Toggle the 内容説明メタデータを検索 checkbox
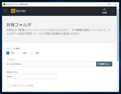 (x=8, y=86)
